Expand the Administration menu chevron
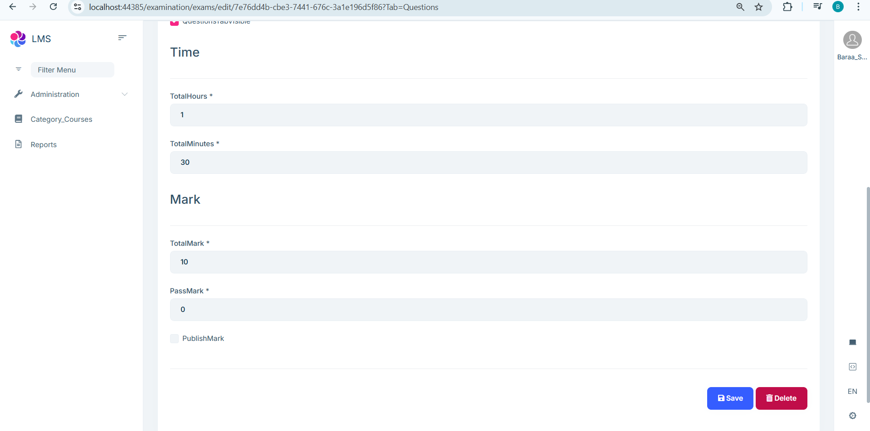 click(x=125, y=94)
